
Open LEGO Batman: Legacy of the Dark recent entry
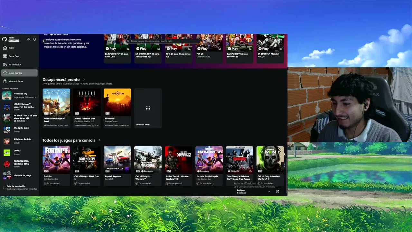point(19,107)
